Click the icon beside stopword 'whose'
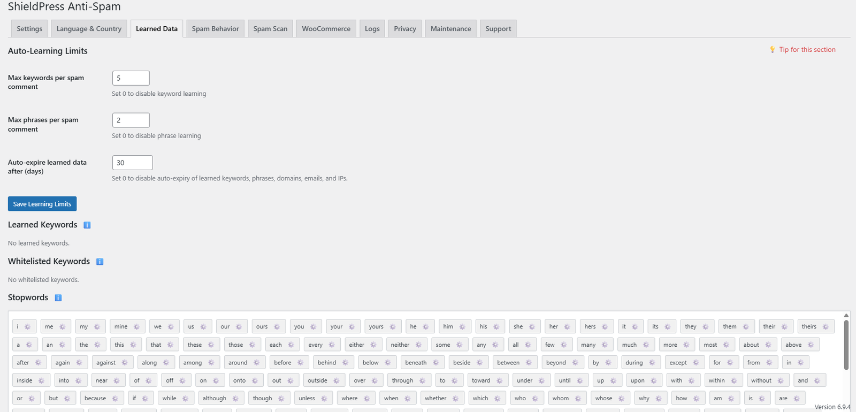The image size is (856, 412). click(621, 399)
